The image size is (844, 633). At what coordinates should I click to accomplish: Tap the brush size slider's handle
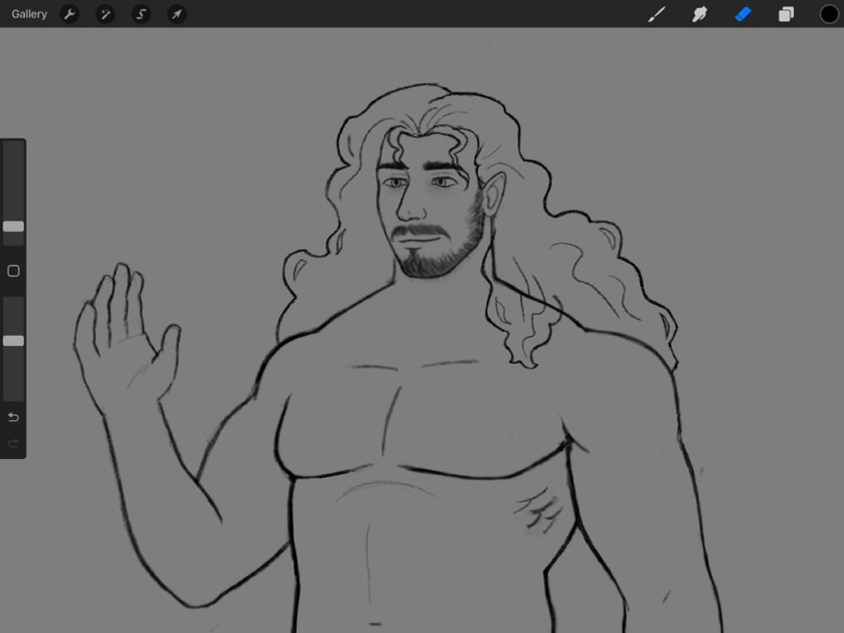pos(13,226)
